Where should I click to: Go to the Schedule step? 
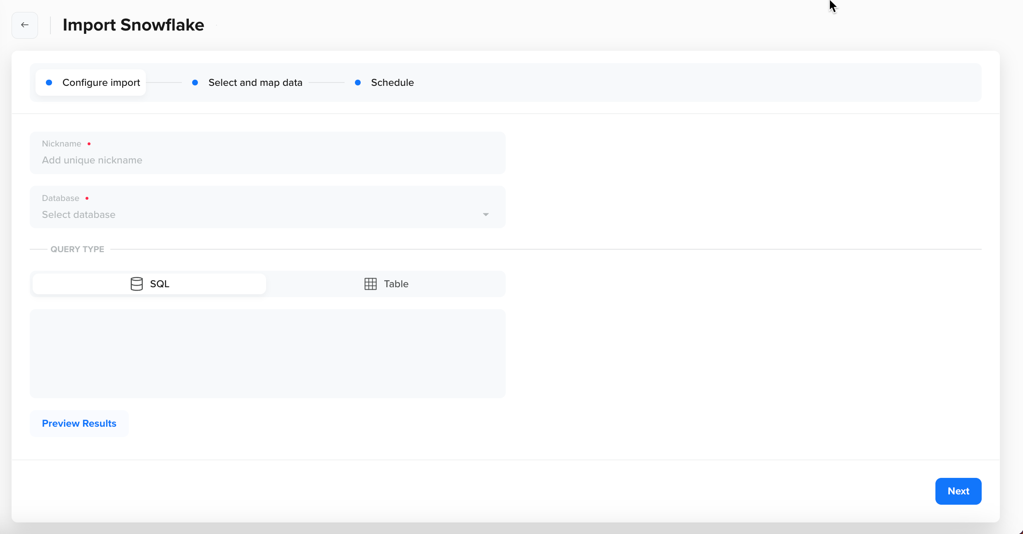(x=392, y=83)
